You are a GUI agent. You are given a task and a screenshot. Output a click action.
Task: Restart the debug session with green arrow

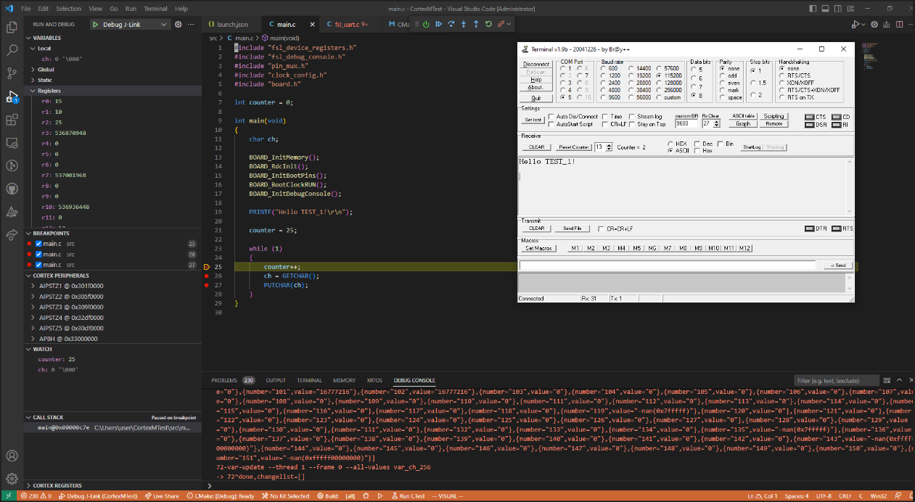pyautogui.click(x=488, y=24)
